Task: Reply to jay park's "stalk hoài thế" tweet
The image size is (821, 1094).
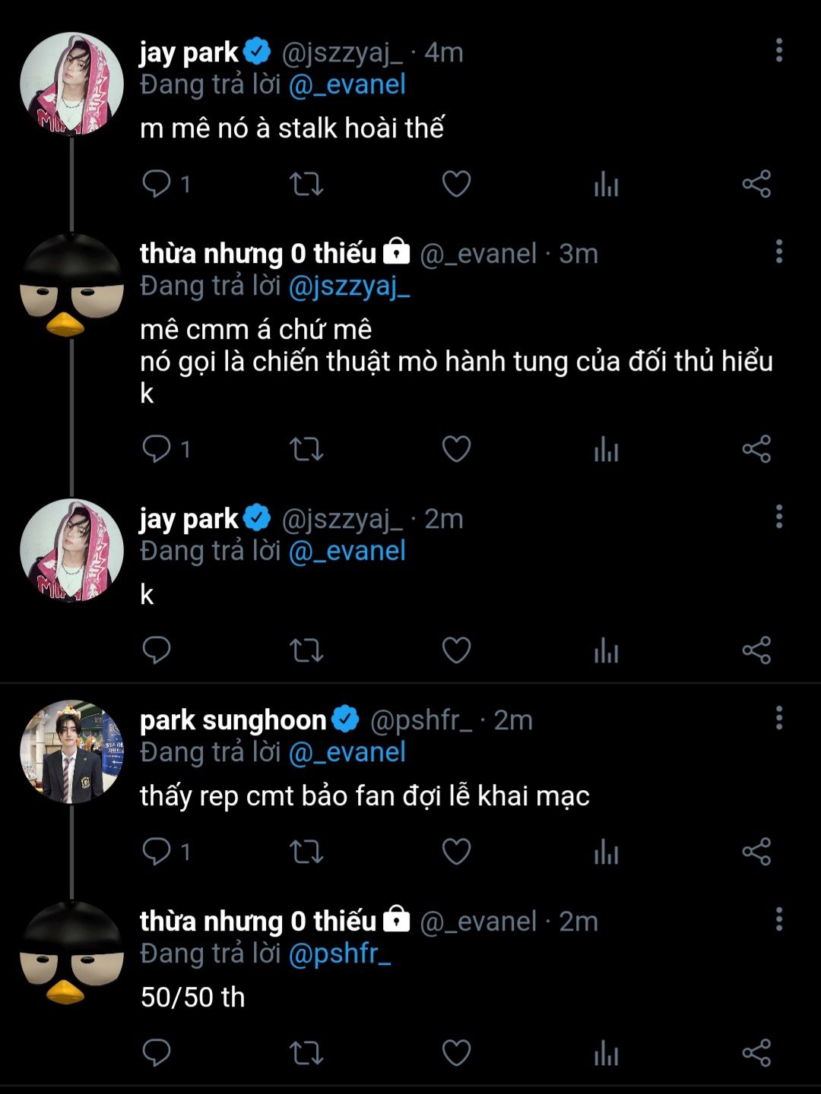Action: pos(157,184)
